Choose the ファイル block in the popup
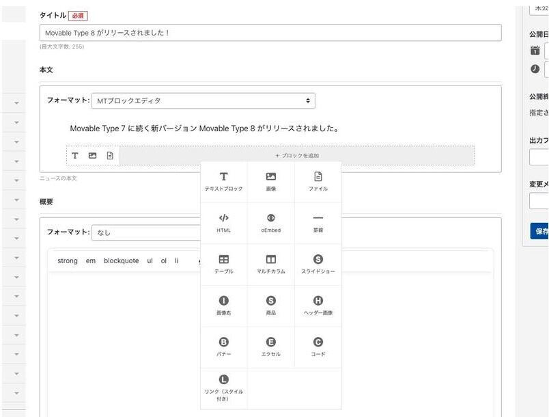Viewport: 549px width, 417px height. 318,182
